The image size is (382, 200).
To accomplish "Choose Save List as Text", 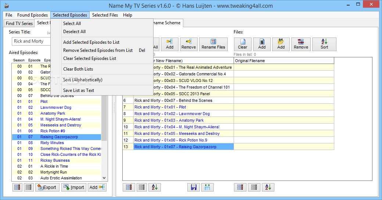I will coord(102,90).
